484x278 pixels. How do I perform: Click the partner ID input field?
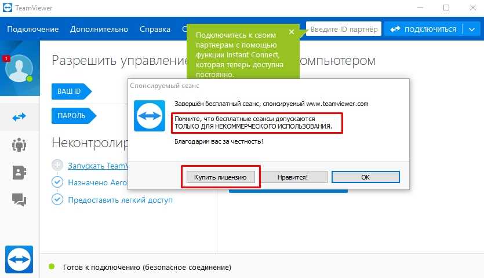(344, 29)
